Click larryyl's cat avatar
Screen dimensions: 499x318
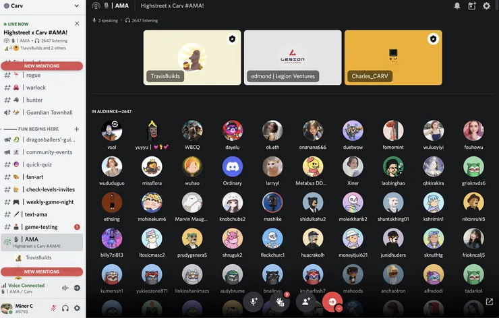272,166
